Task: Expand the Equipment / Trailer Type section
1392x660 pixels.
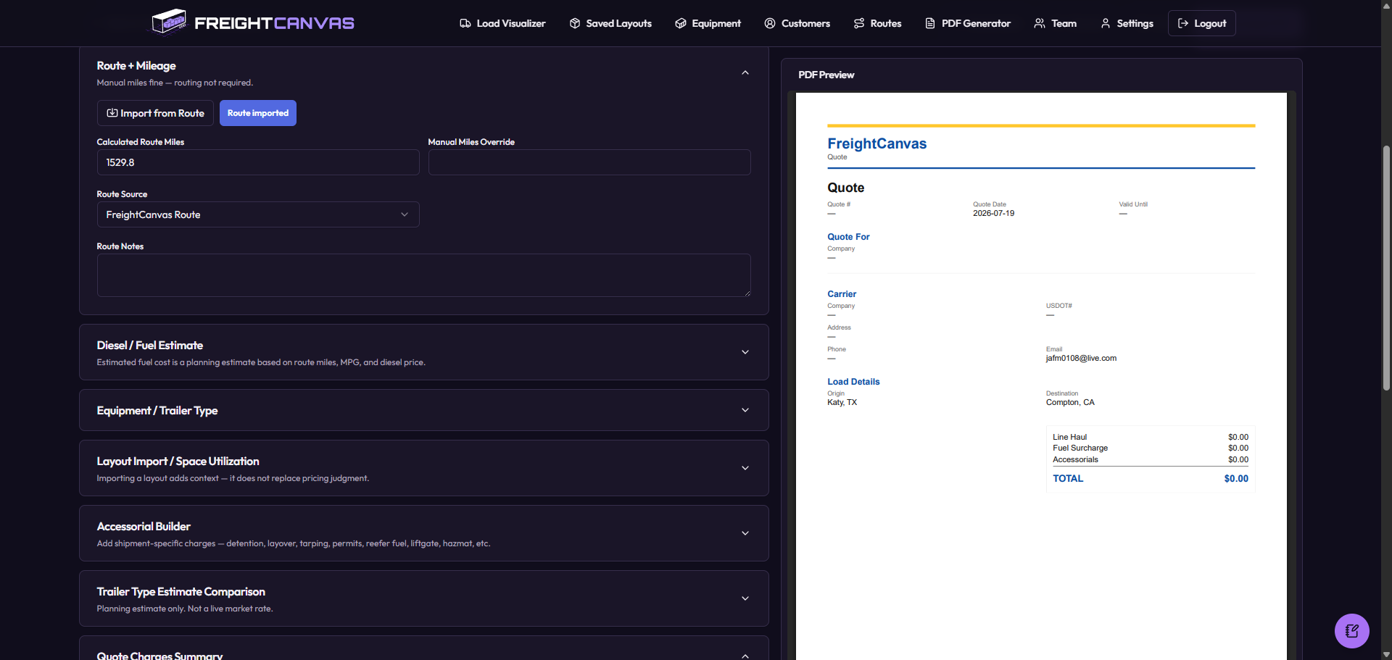Action: (x=745, y=410)
